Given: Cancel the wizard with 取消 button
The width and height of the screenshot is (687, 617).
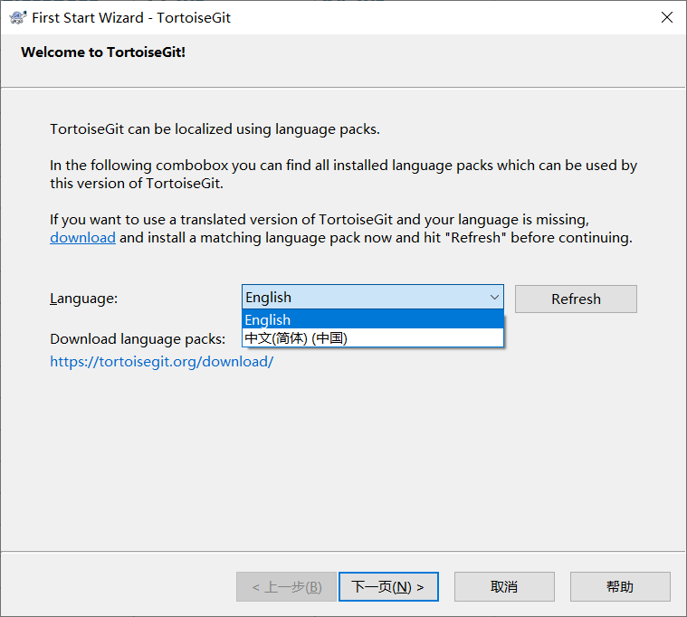Looking at the screenshot, I should click(x=504, y=587).
